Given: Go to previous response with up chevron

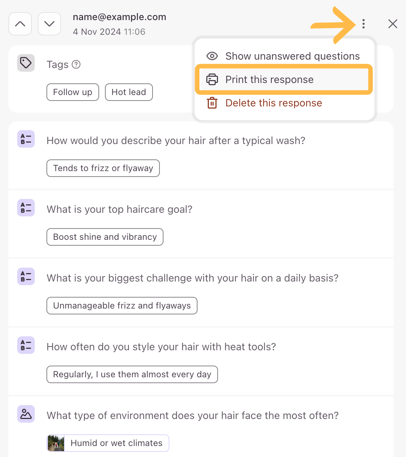Looking at the screenshot, I should click(20, 24).
